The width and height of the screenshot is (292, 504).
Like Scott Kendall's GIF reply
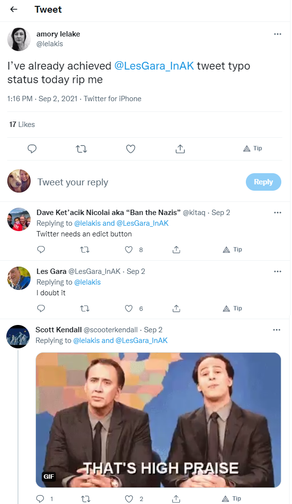tap(129, 499)
